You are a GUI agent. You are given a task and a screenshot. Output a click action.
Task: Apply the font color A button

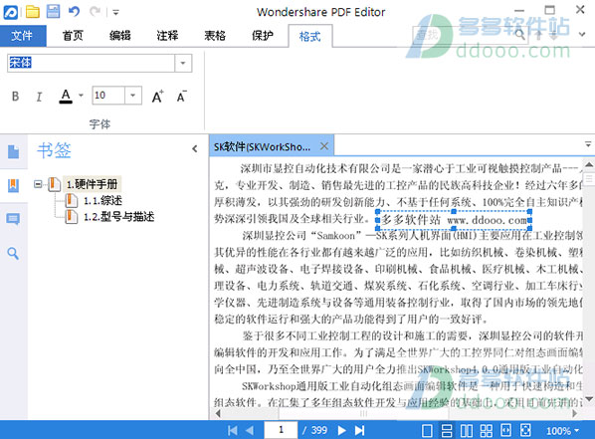point(66,97)
